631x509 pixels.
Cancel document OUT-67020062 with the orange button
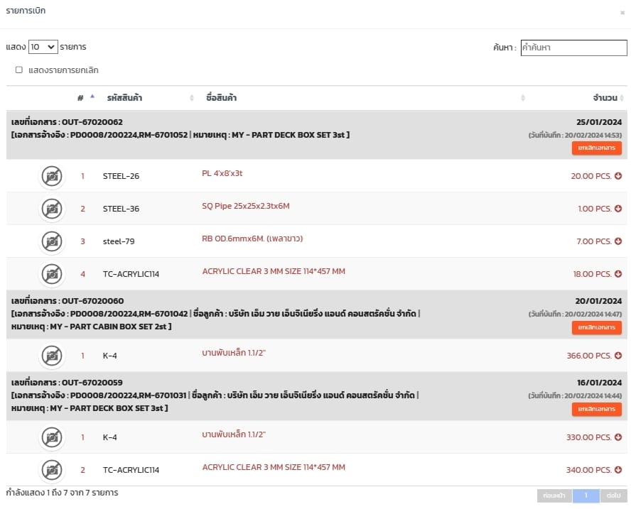(x=596, y=148)
